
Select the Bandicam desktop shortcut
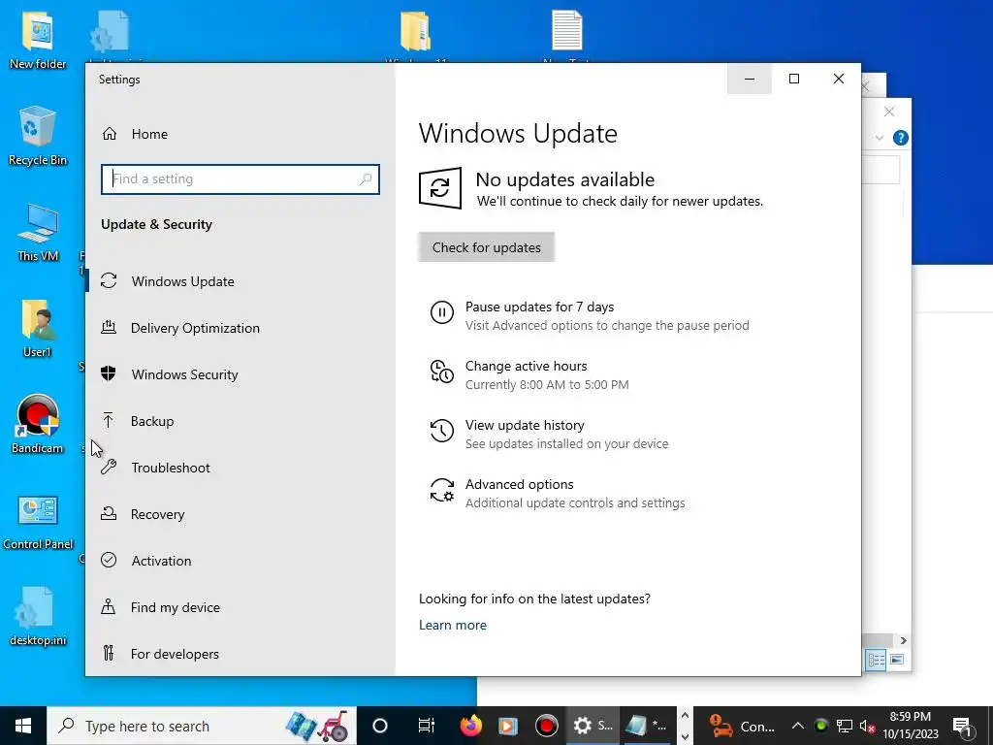pos(38,424)
